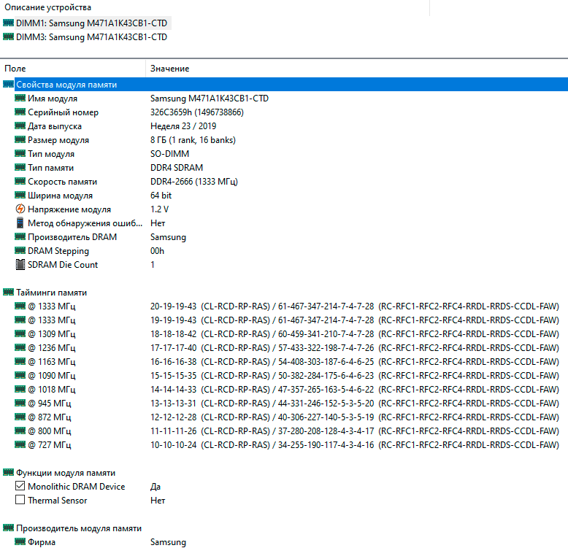This screenshot has height=548, width=568.
Task: Select timing value '12-12-12-28 (CL-RCD-RP-RAS)'
Action: pos(210,417)
